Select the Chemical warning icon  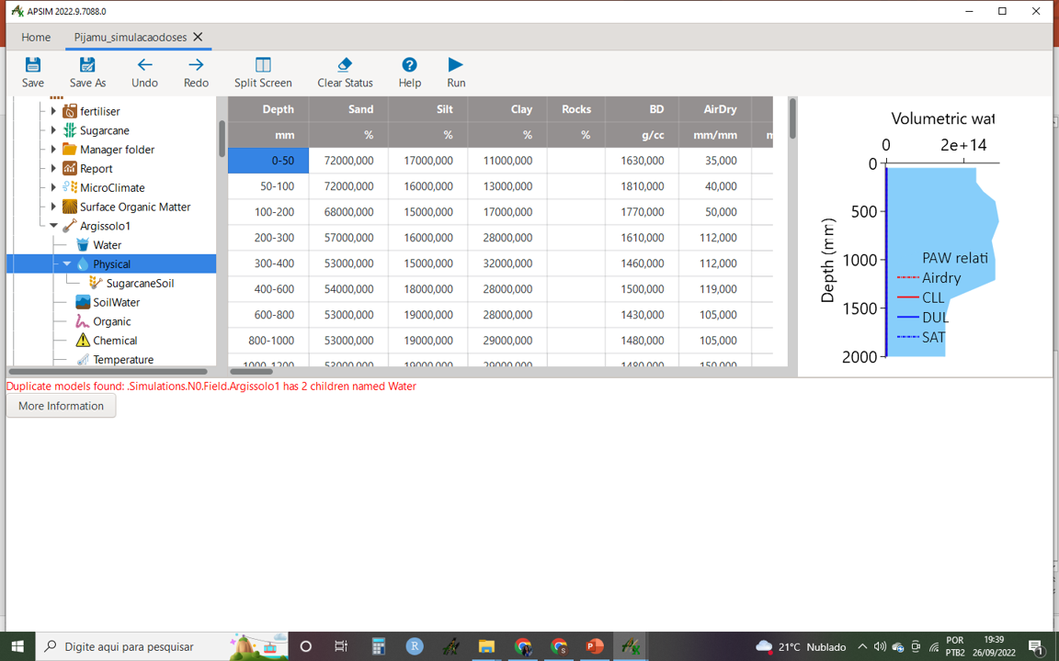pos(83,341)
